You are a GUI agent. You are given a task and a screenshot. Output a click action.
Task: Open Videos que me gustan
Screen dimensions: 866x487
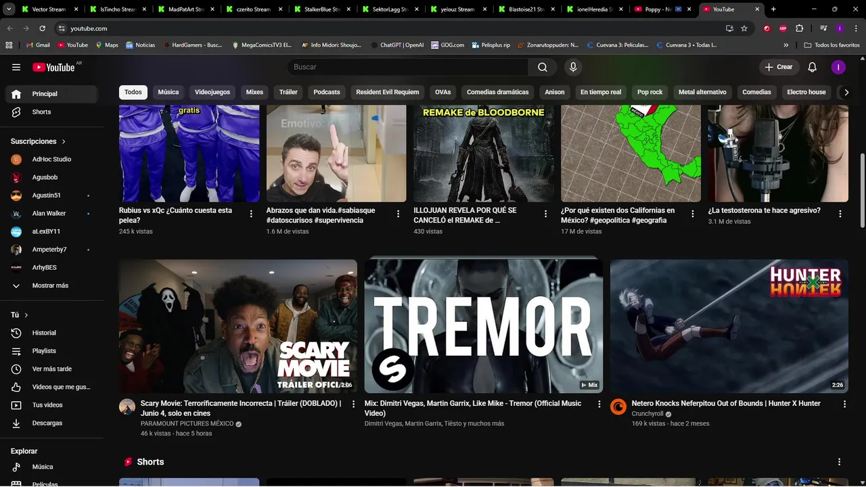click(x=52, y=387)
